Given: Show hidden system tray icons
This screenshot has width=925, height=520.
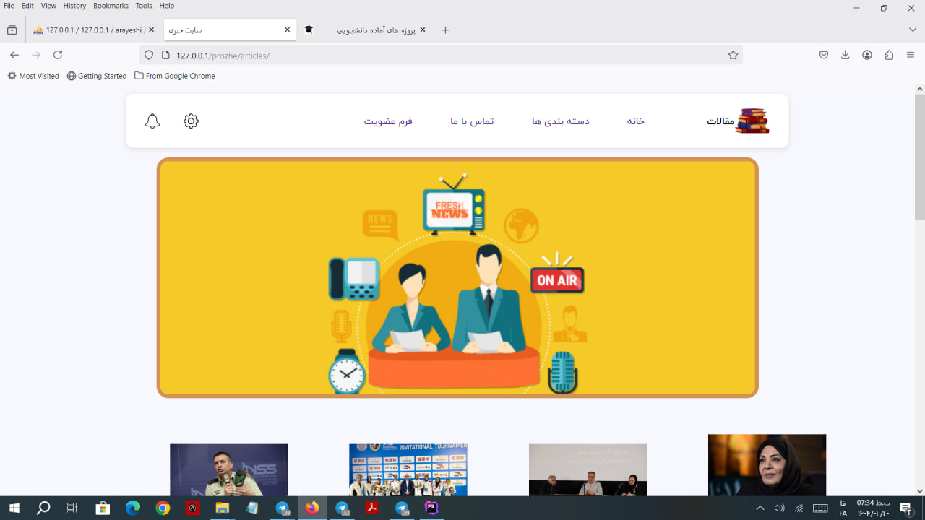Looking at the screenshot, I should 760,508.
